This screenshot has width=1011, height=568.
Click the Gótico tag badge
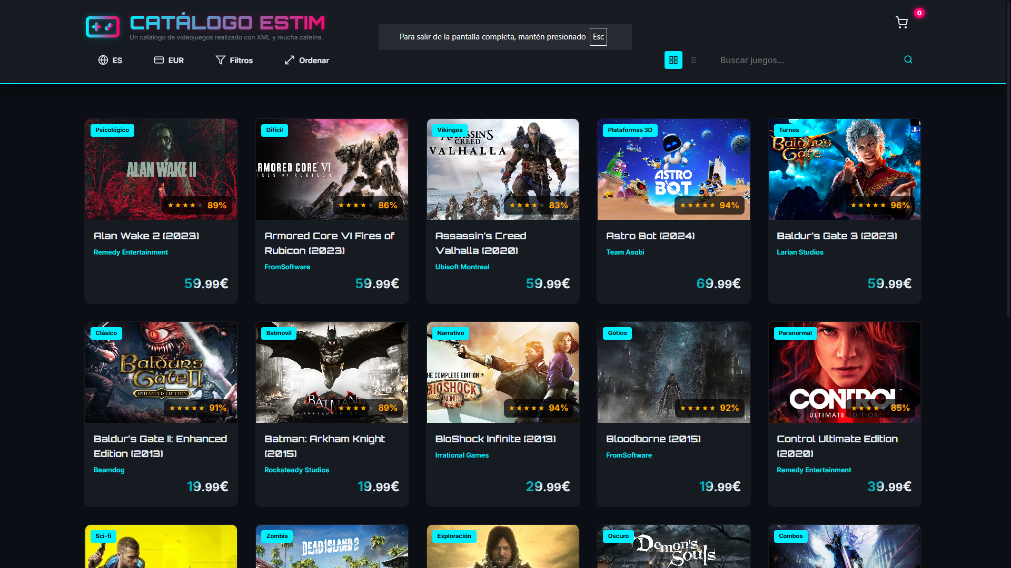click(x=617, y=333)
